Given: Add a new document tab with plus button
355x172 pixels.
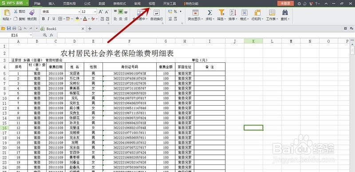Looking at the screenshot, I should point(90,29).
